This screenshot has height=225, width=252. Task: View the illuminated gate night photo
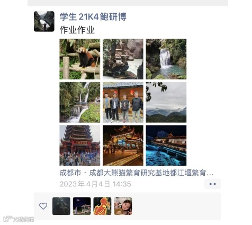tap(123, 146)
